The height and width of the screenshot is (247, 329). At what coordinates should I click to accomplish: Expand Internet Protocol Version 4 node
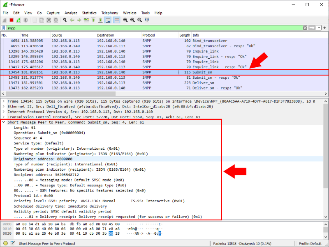[4, 112]
